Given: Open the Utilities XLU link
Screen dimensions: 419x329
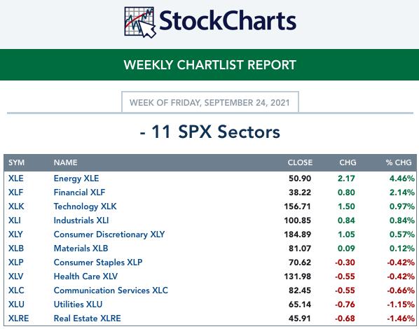Looking at the screenshot, I should [x=78, y=304].
